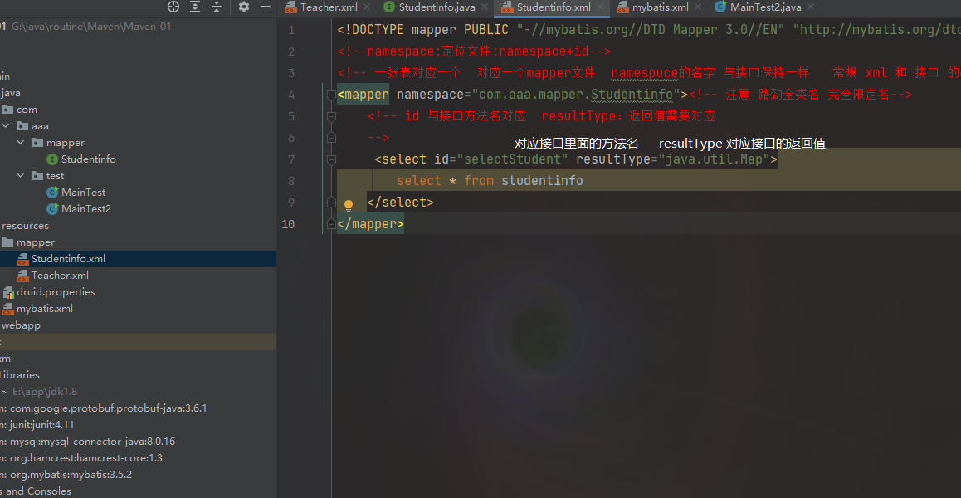Viewport: 961px width, 498px height.
Task: Open MainTest2 in project tree
Action: [x=86, y=208]
